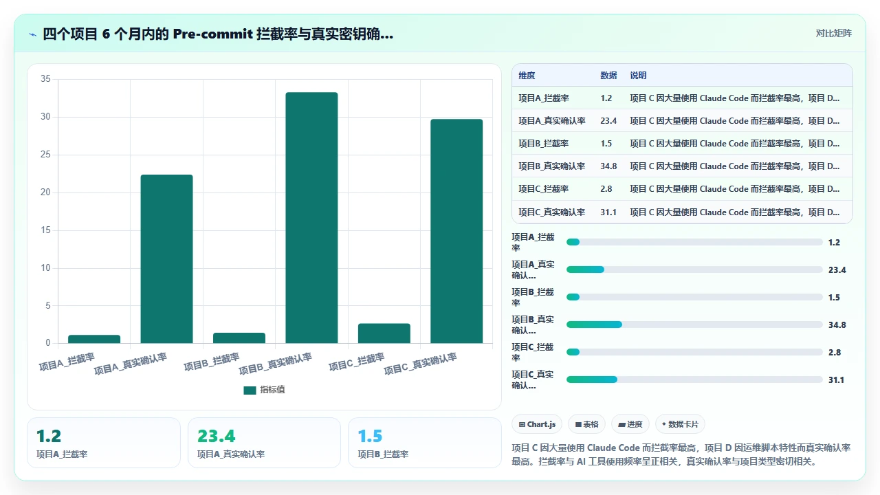Image resolution: width=880 pixels, height=495 pixels.
Task: Click the 项目C_真实确认率 bar in chart
Action: click(x=456, y=231)
